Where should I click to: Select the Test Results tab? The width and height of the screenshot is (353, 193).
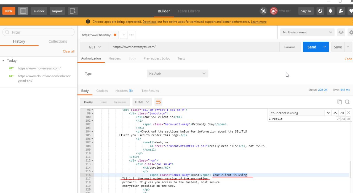(x=150, y=91)
